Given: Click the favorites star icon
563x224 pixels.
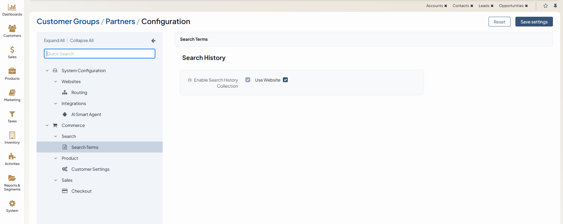Looking at the screenshot, I should click(x=546, y=6).
